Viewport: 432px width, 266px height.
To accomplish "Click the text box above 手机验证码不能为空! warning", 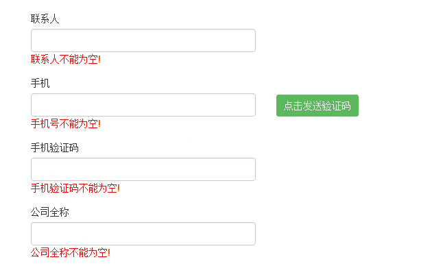I will click(143, 169).
